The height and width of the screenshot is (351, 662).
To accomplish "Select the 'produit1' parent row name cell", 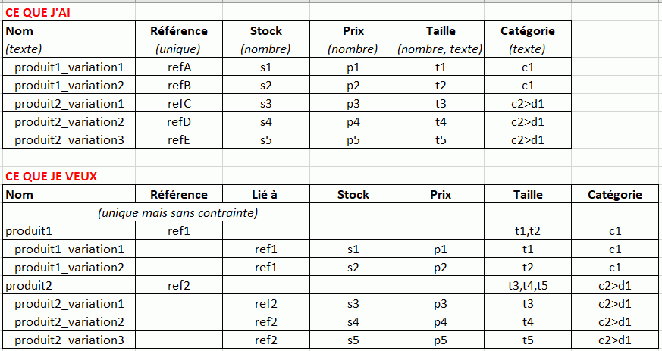I will (x=69, y=231).
